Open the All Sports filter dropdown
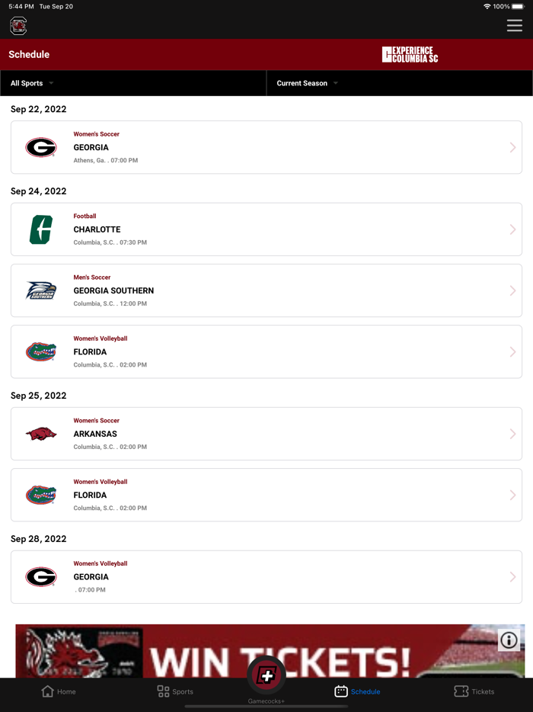533x712 pixels. coord(30,82)
